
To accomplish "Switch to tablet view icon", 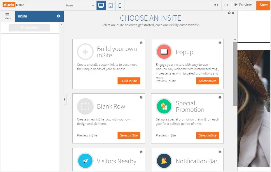I will point(111,5).
